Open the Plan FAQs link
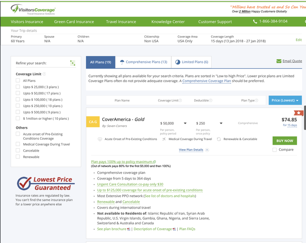Viewport: 306px width, 243px height. pos(187,229)
